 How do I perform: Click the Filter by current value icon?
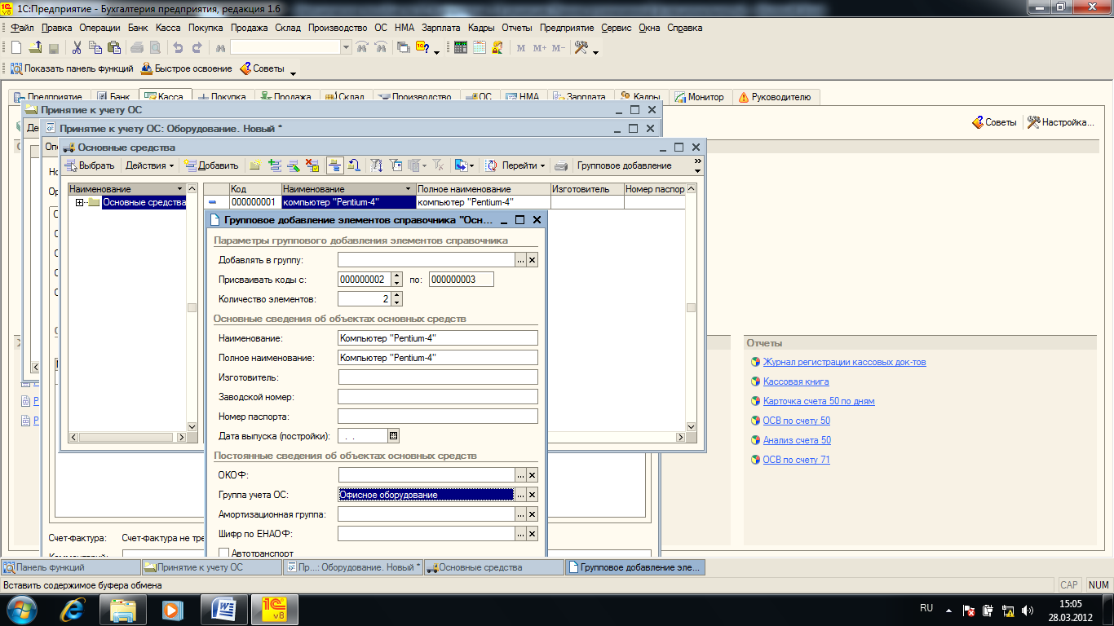(x=396, y=165)
